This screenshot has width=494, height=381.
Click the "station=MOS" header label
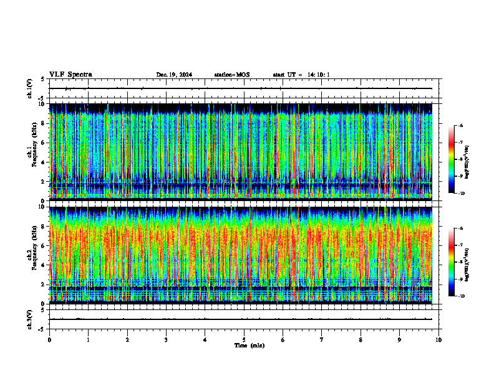click(x=232, y=75)
